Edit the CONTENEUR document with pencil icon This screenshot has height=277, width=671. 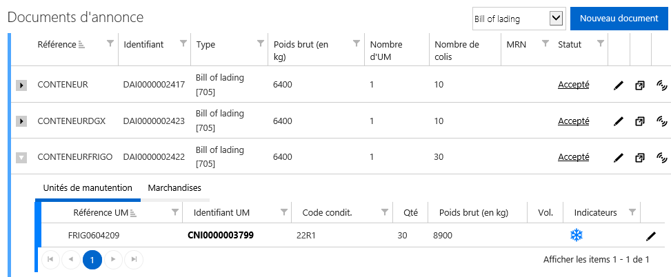pyautogui.click(x=619, y=86)
